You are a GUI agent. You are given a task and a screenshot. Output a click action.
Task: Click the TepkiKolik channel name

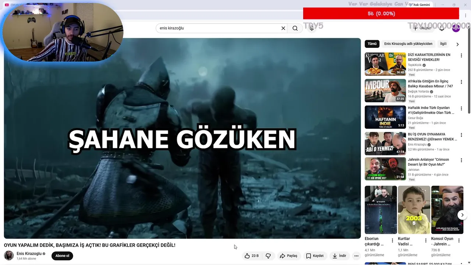(415, 65)
